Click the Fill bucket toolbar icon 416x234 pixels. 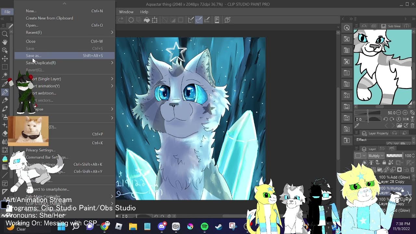(147, 20)
